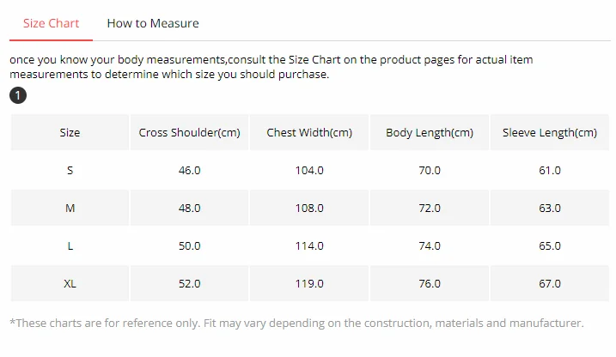Click the 67.0 sleeve length cell

tap(550, 283)
